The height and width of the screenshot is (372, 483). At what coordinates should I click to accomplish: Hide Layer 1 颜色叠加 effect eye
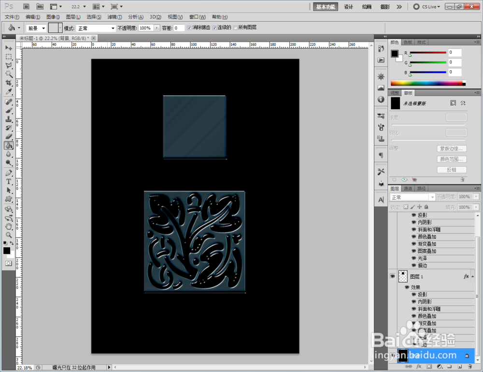click(414, 316)
